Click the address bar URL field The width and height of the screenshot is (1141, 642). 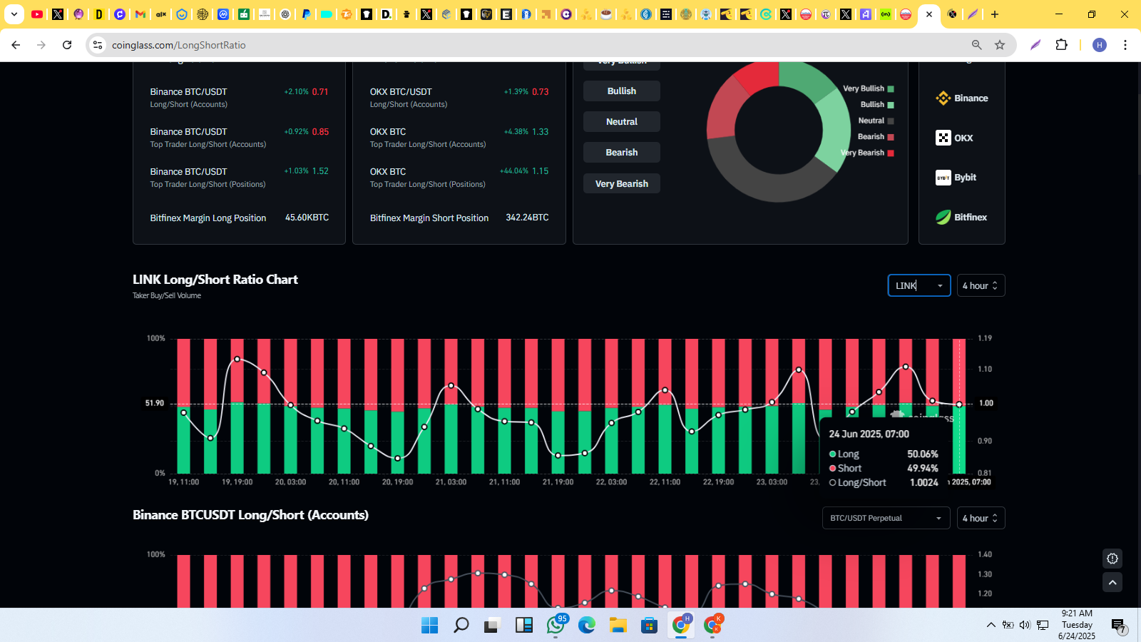click(x=535, y=45)
